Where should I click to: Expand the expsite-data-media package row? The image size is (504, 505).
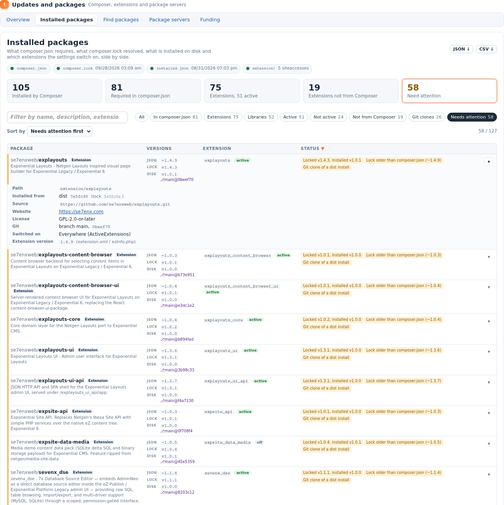click(x=489, y=444)
